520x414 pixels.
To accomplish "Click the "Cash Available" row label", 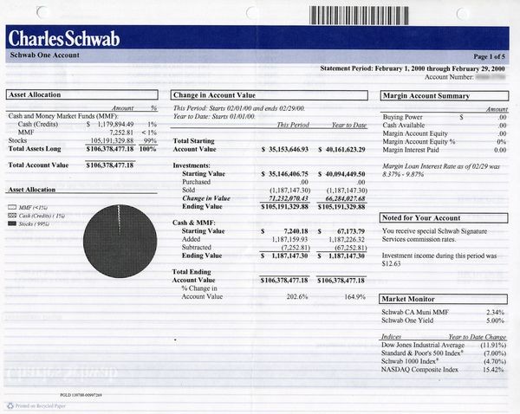I will click(x=404, y=126).
